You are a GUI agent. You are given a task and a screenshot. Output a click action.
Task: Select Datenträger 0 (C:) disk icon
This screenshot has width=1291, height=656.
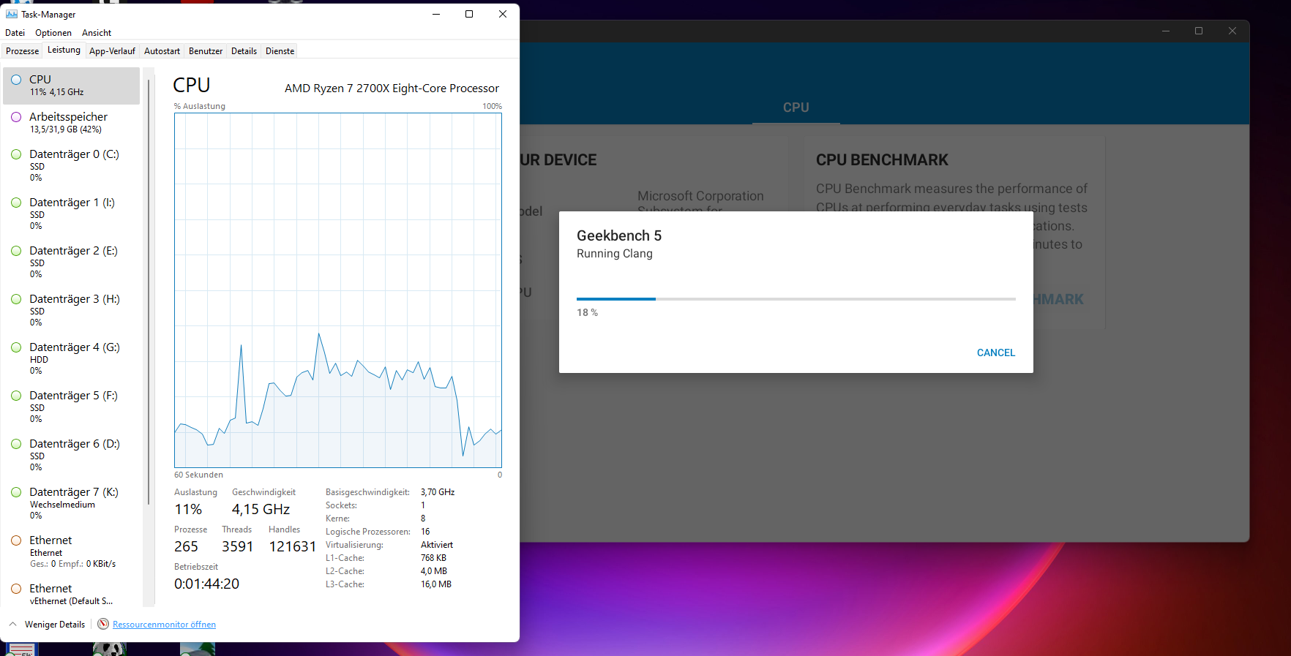[16, 154]
